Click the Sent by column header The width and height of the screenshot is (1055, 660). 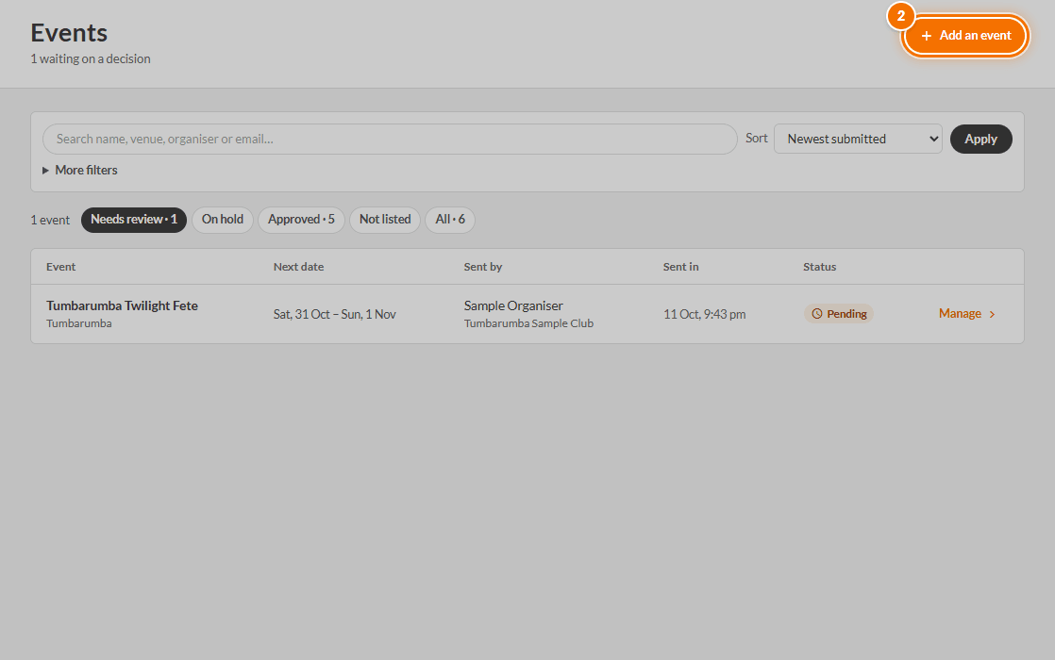[x=483, y=267]
